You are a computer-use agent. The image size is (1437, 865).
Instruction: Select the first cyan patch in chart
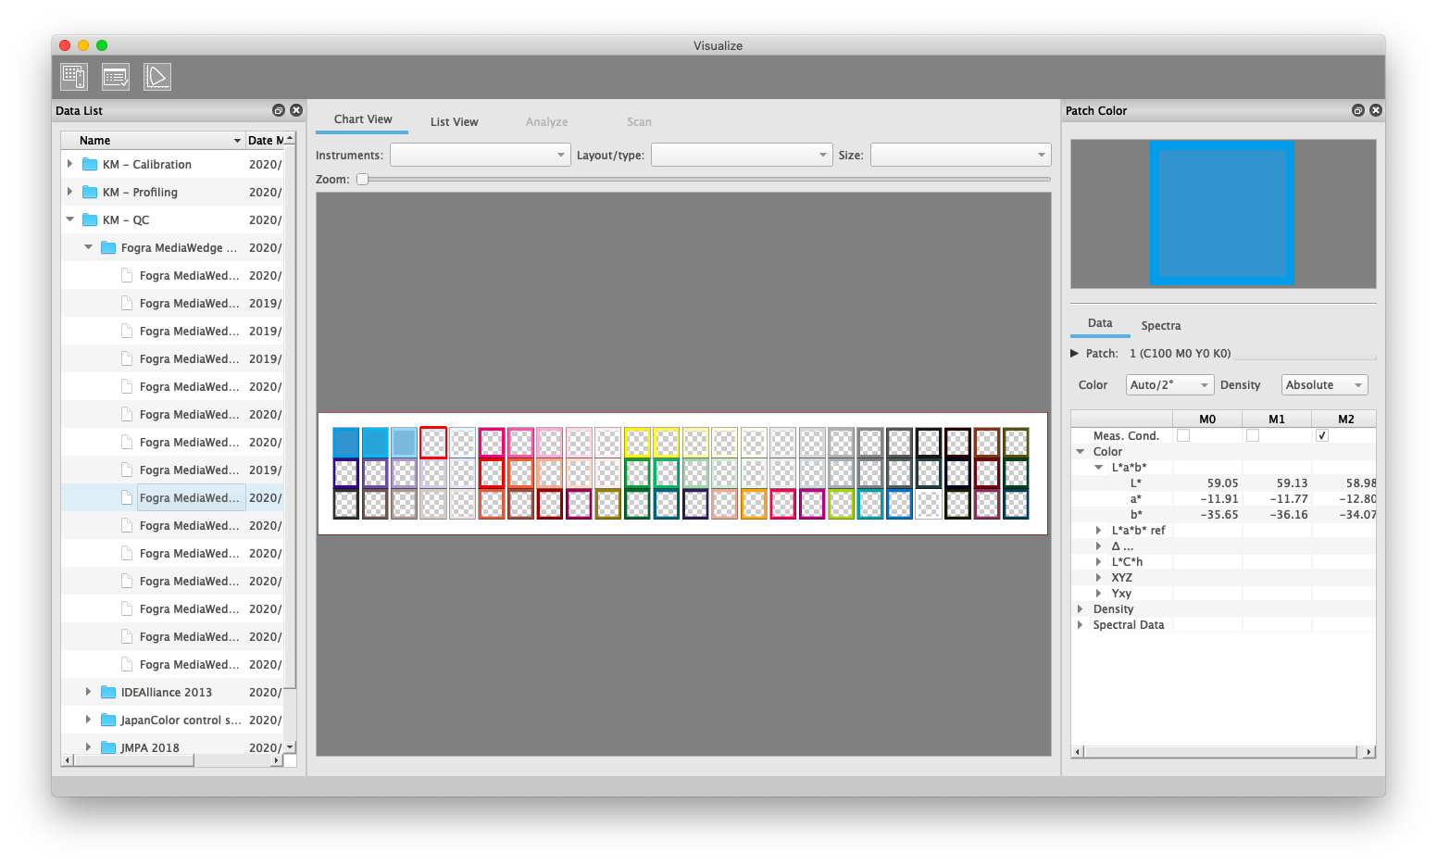pos(345,443)
